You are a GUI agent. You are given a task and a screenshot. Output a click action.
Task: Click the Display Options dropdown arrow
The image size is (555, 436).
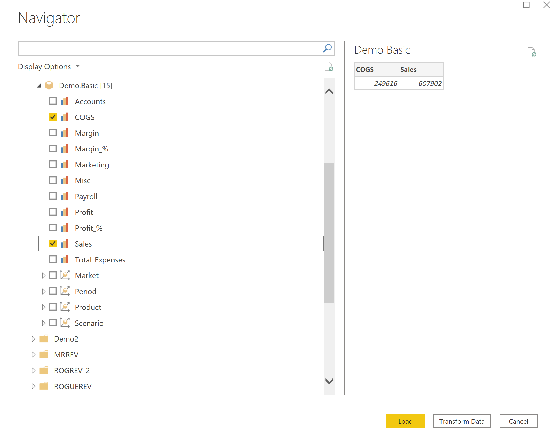(x=79, y=67)
